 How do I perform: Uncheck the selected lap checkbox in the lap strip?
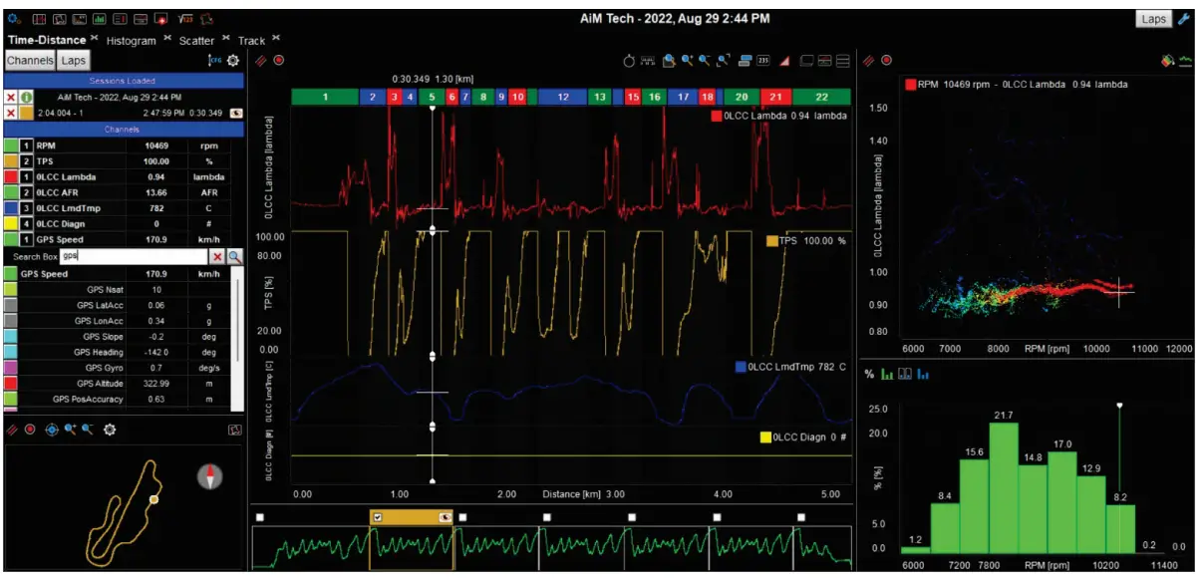coord(377,517)
